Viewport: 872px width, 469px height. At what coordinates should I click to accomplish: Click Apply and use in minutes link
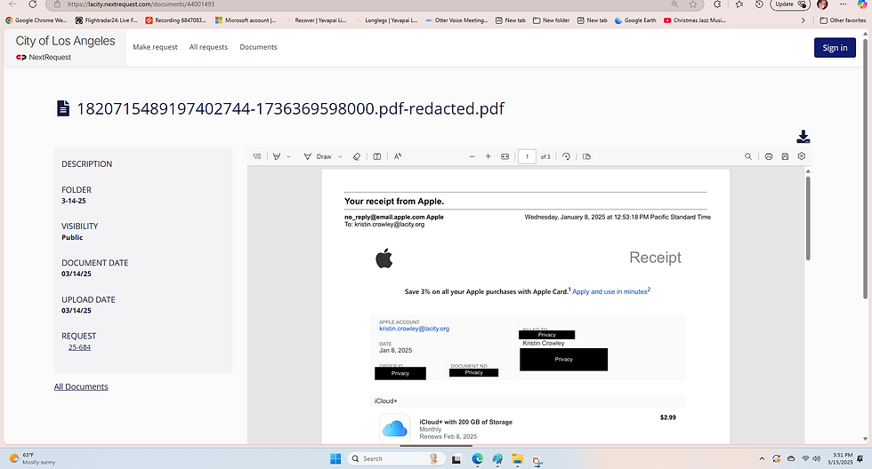tap(610, 291)
